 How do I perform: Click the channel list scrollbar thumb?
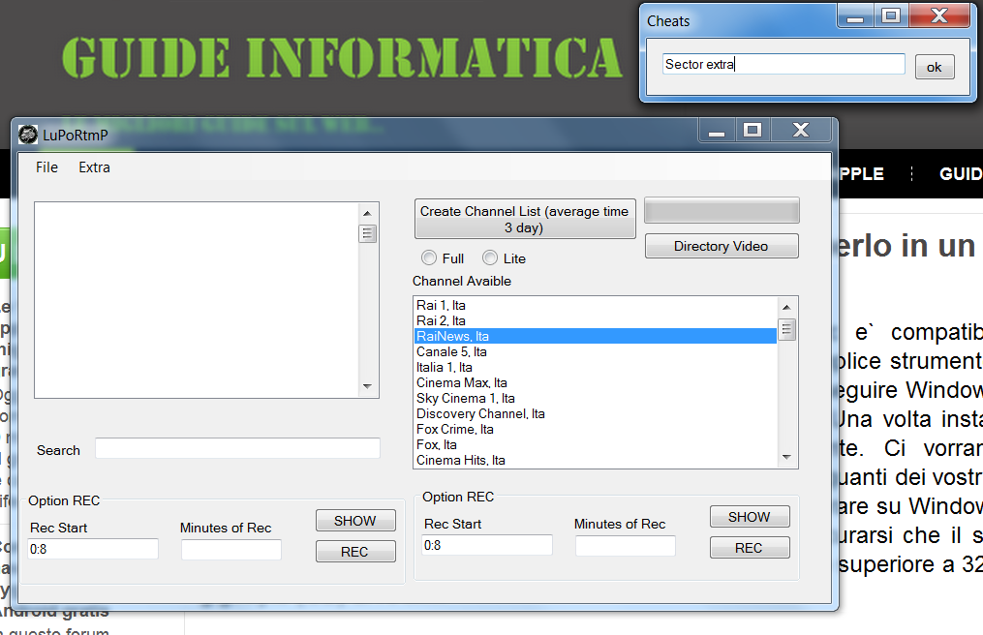(786, 330)
